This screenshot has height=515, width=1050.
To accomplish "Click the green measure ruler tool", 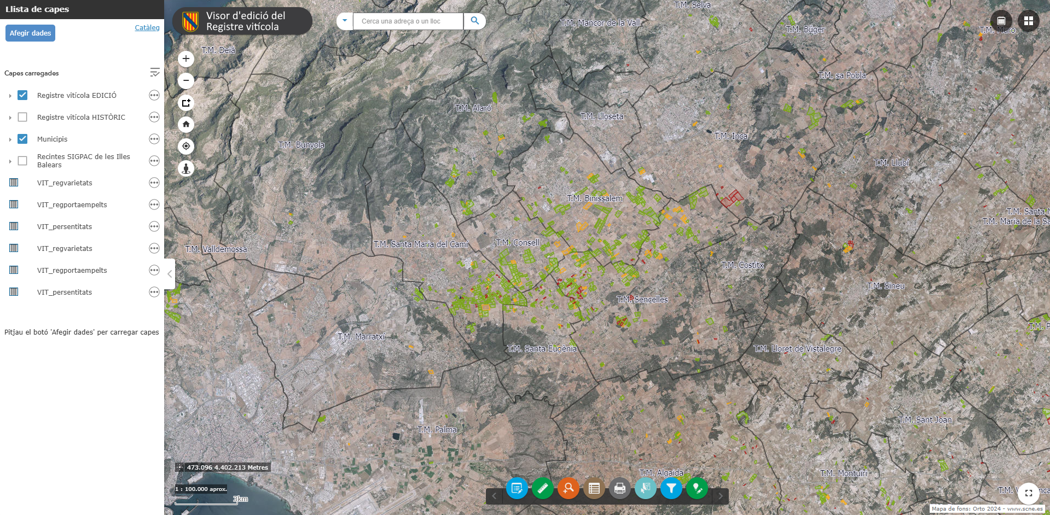I will (542, 488).
